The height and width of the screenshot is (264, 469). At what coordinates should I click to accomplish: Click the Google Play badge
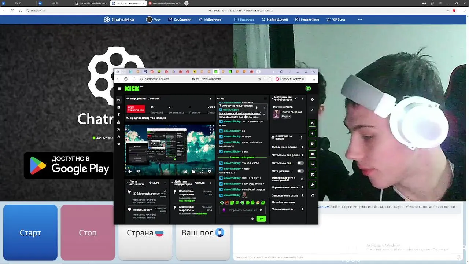point(69,165)
